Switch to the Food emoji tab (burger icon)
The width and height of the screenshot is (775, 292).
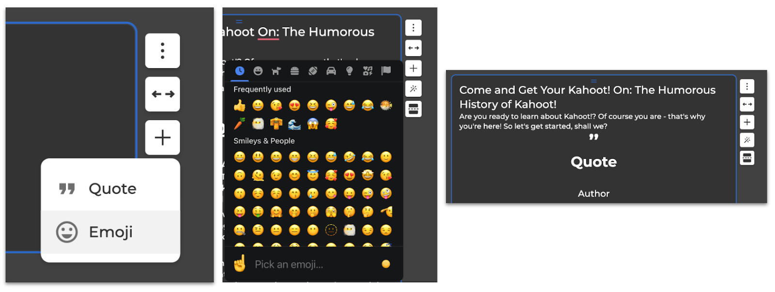coord(294,71)
